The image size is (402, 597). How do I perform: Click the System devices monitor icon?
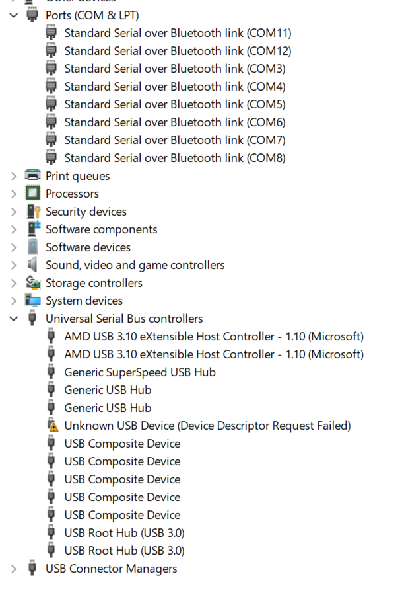tap(32, 301)
